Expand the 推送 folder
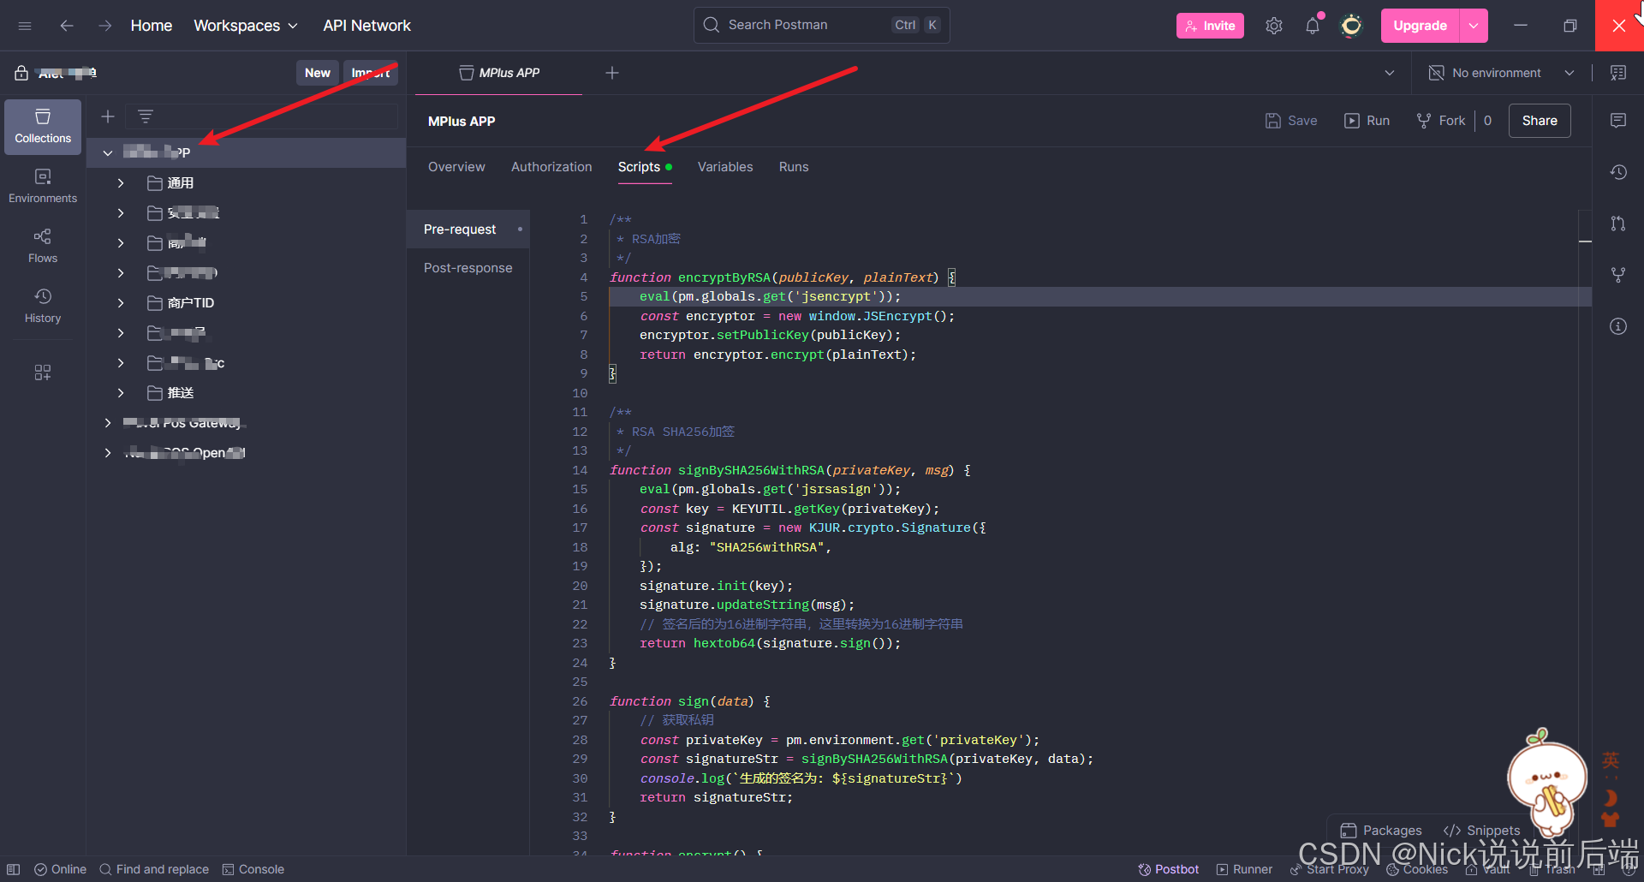 [121, 393]
